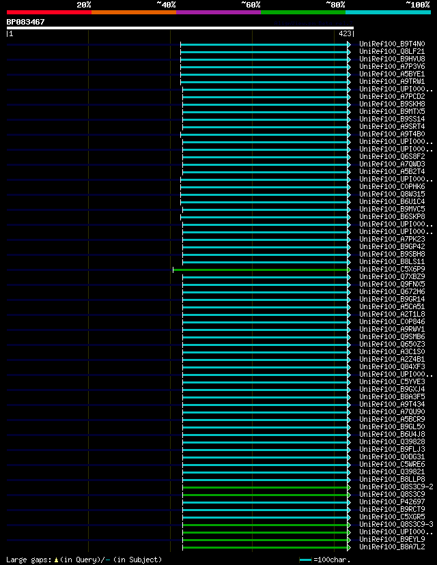437x565 pixels.
Task: Open hit UniRef100_B9GXJ4
Action: click(x=392, y=389)
